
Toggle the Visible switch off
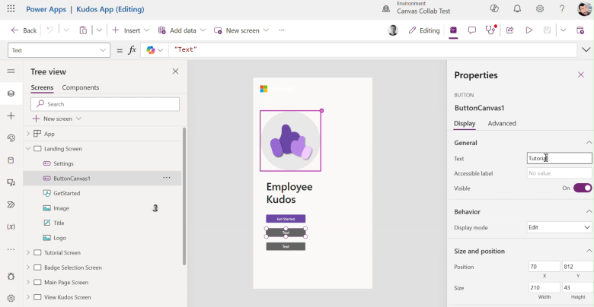coord(583,188)
